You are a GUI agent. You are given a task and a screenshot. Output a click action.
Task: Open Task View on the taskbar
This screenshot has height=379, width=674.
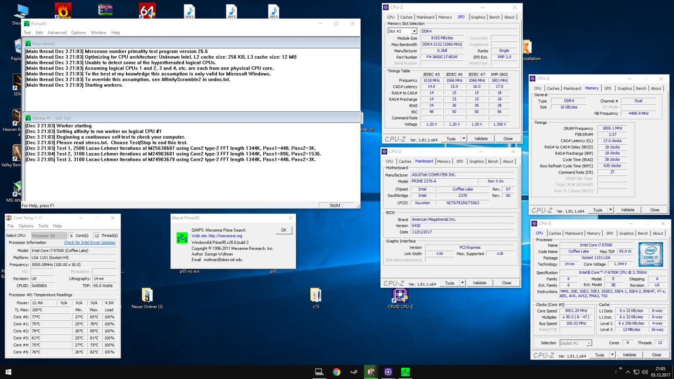319,372
